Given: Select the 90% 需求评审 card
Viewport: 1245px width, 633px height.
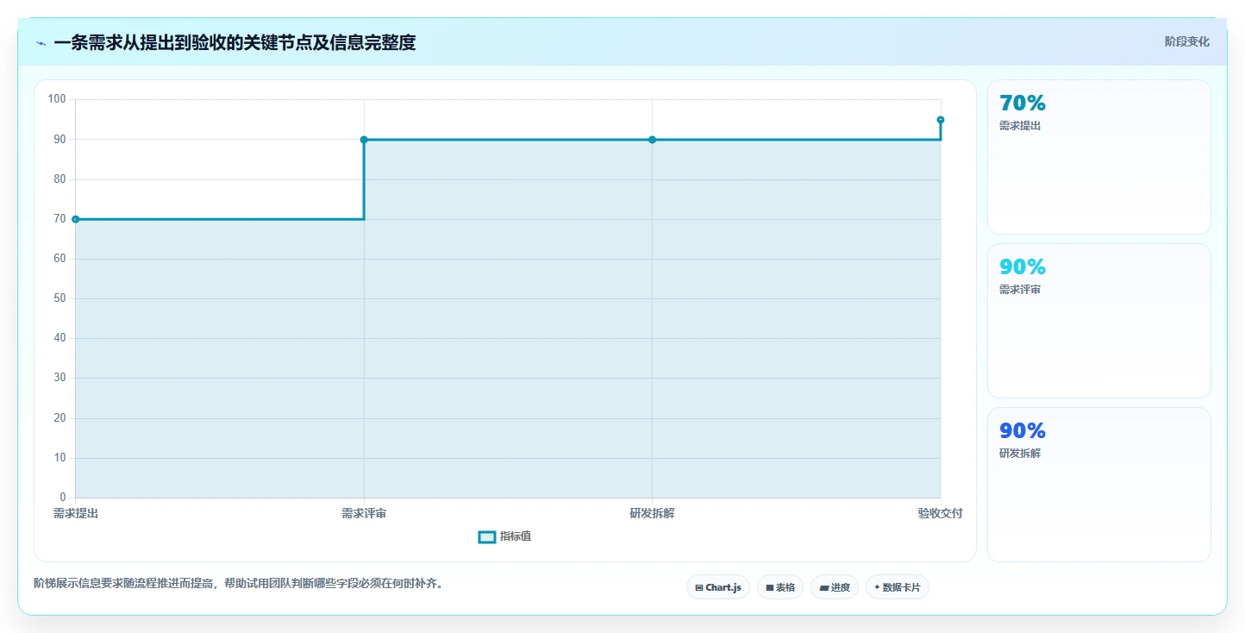Looking at the screenshot, I should (1099, 321).
